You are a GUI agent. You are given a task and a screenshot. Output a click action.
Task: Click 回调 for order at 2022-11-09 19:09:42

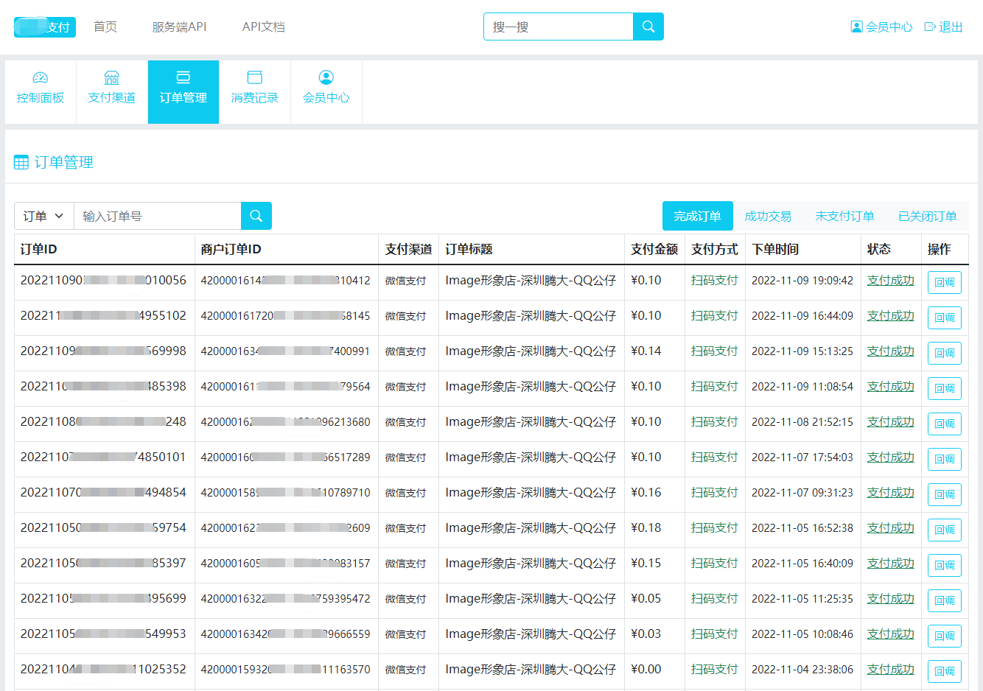point(945,282)
